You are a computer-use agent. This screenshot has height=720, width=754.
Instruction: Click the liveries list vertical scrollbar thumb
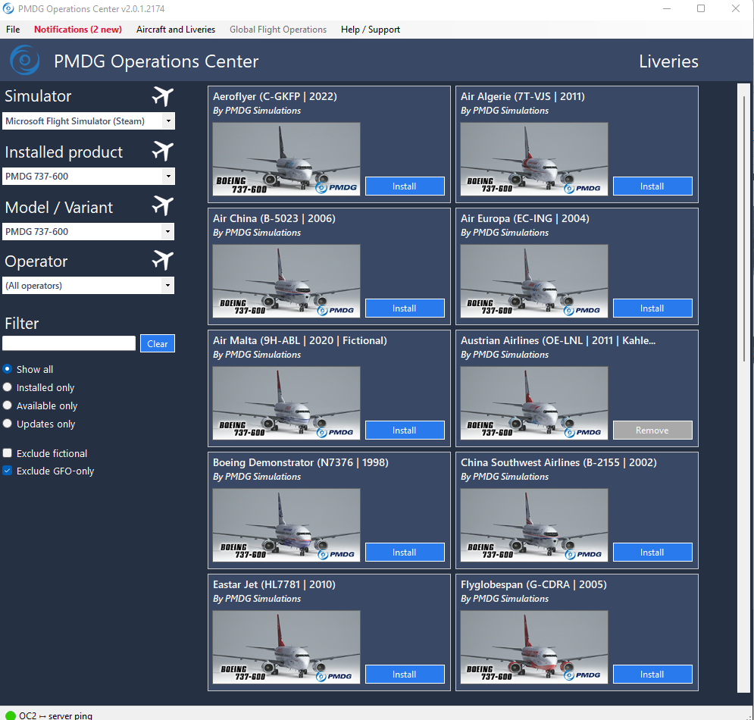(744, 228)
